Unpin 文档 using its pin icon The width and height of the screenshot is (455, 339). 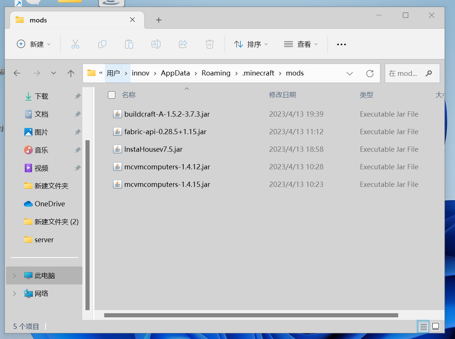tap(78, 114)
